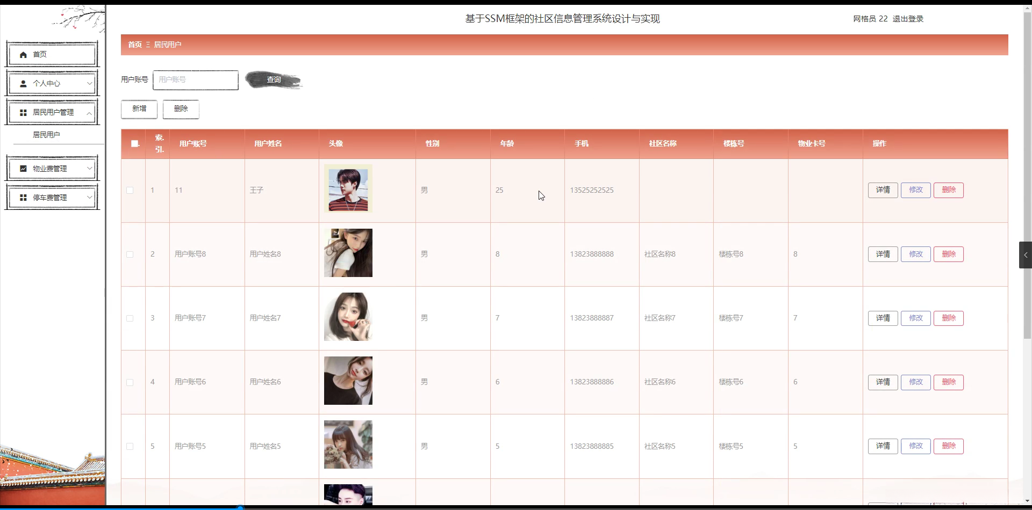Select the 居民用户管理 sidebar menu
Image resolution: width=1032 pixels, height=510 pixels.
click(x=52, y=112)
